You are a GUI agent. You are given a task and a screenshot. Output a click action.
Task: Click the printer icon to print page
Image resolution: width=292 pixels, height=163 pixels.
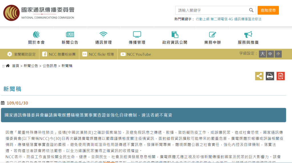(270, 76)
